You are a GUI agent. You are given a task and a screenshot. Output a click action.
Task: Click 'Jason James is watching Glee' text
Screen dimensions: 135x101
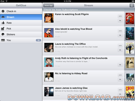[71, 88]
